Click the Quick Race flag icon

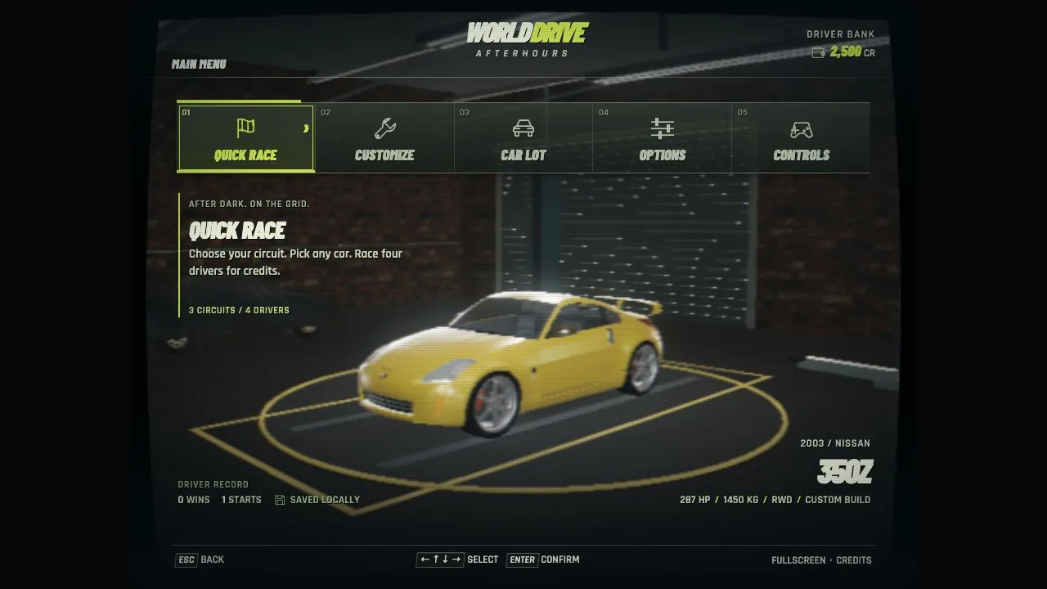[245, 128]
